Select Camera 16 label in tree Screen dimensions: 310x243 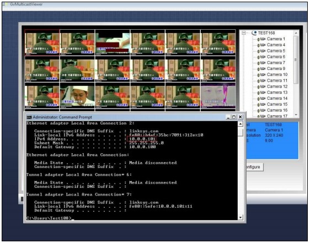coord(277,110)
